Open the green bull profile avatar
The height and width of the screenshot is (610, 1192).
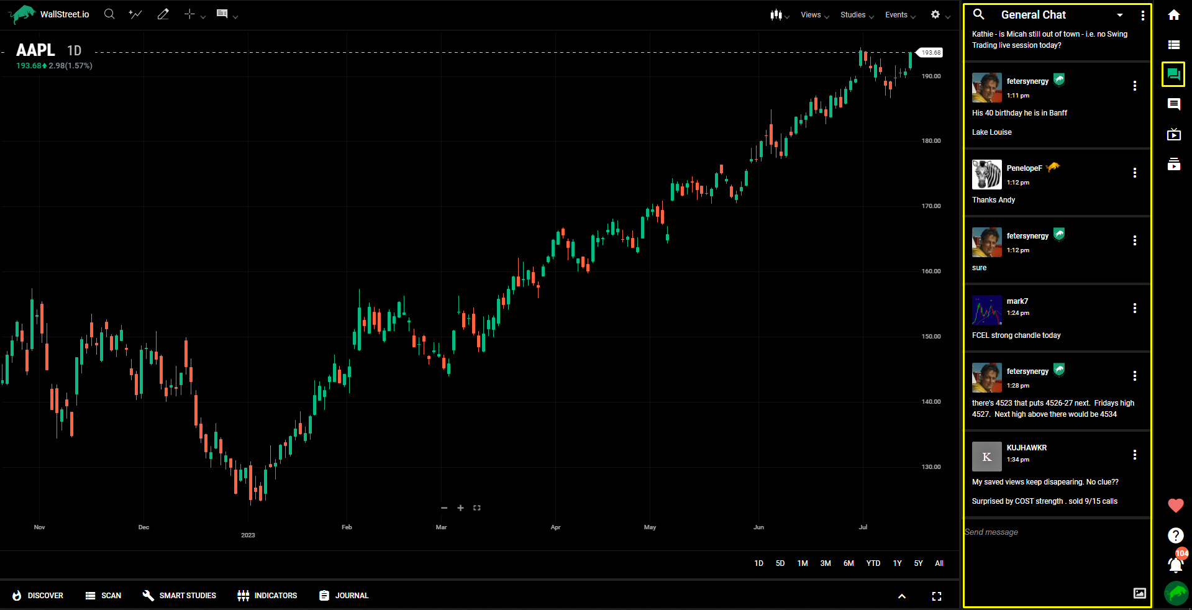click(1176, 594)
